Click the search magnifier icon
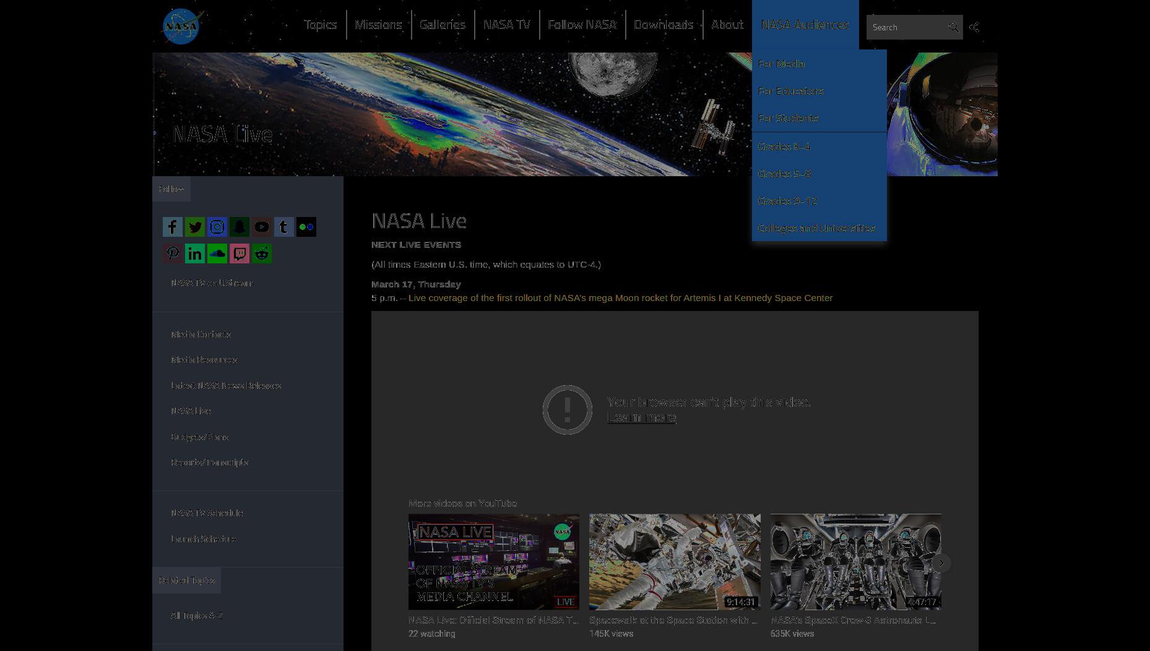The width and height of the screenshot is (1150, 651). (x=953, y=27)
